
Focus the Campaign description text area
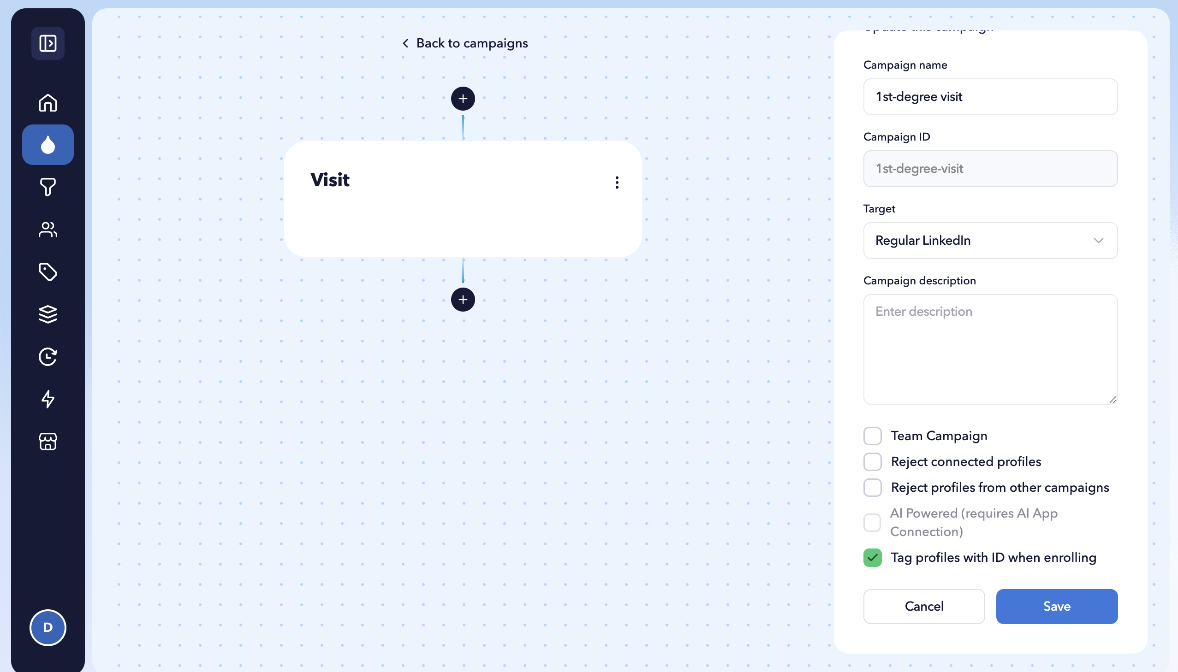click(x=990, y=349)
